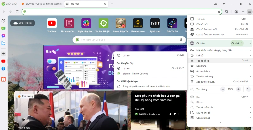Open Messenger from the sidebar
The width and height of the screenshot is (253, 130).
3,36
